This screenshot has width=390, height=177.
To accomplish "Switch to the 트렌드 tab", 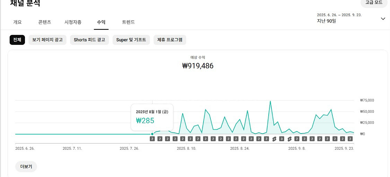I will tap(128, 22).
